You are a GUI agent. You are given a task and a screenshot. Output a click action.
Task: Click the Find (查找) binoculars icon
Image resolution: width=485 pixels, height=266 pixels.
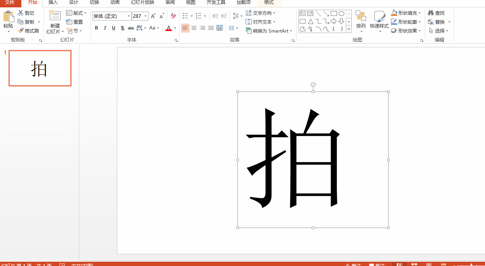click(431, 13)
